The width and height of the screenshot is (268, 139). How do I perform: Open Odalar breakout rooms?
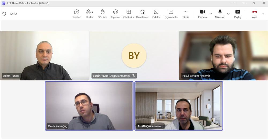[156, 14]
